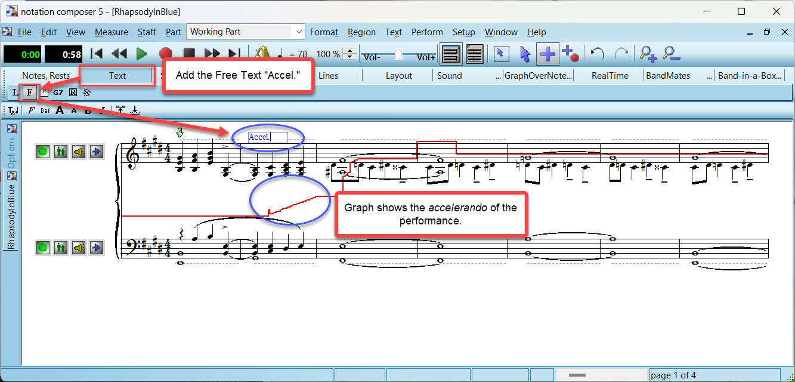Open the Window menu
The height and width of the screenshot is (382, 795).
coord(501,32)
